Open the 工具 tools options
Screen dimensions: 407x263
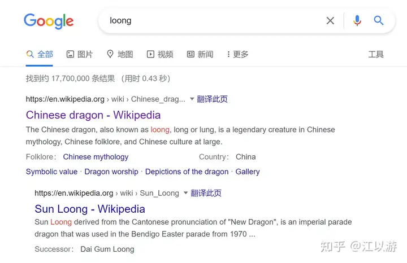coord(376,54)
